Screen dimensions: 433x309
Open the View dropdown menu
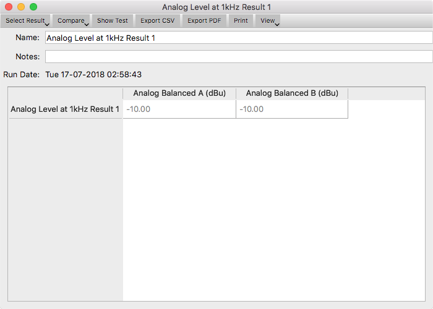[268, 20]
